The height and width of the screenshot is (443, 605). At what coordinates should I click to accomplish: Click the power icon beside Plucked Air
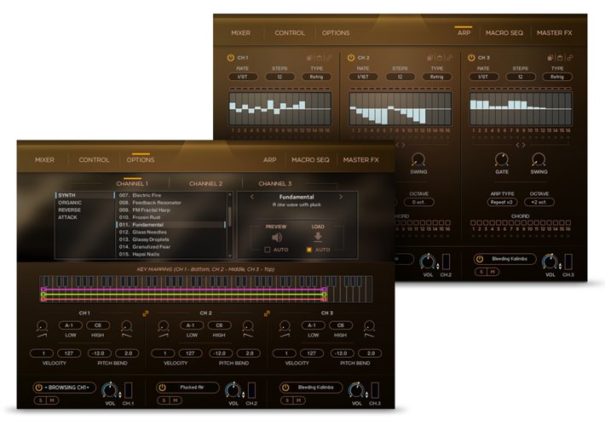pos(162,387)
